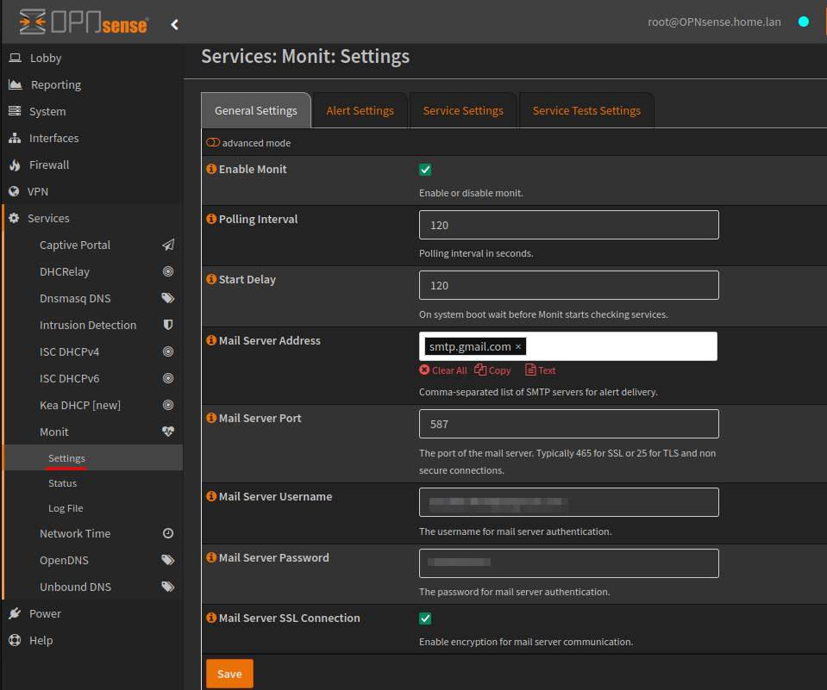This screenshot has height=690, width=827.
Task: Click the Dnsmasq DNS tags icon
Action: [x=167, y=298]
